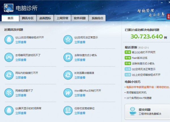Screen dimensions: 170x122
Task: Go to the 系统综合 tab
Action: pos(97,18)
